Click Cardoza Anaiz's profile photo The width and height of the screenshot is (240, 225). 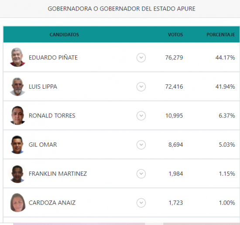pos(18,203)
